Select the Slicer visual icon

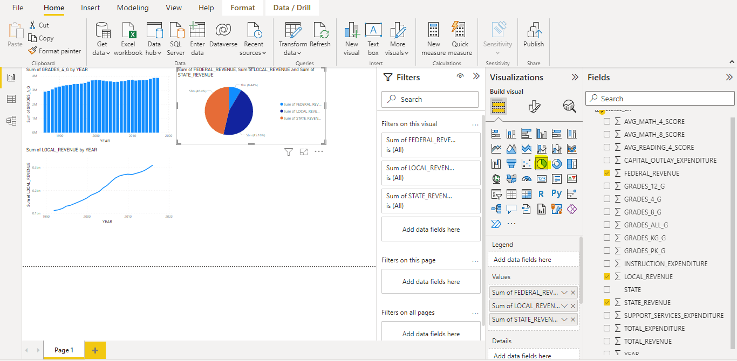(x=496, y=193)
